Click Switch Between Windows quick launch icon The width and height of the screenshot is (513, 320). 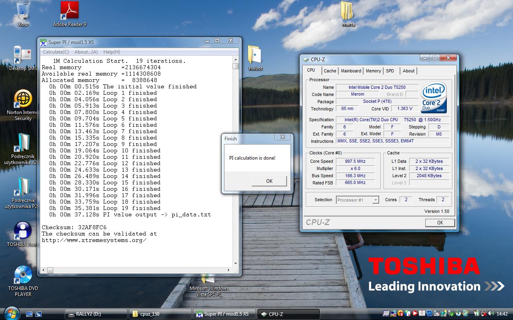(38, 314)
